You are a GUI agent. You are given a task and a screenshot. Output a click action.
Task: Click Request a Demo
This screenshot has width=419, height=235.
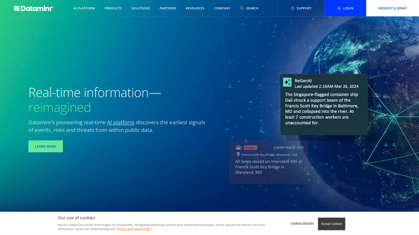click(393, 8)
